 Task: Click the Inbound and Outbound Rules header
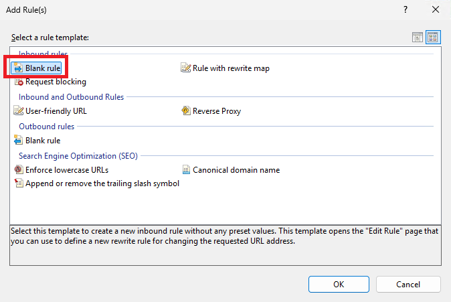[71, 97]
